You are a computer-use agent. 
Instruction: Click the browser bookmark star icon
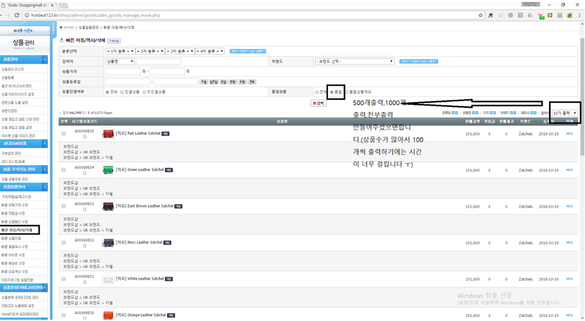pyautogui.click(x=481, y=15)
